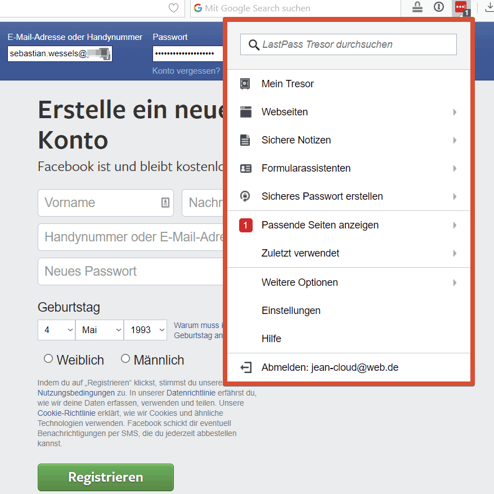The image size is (494, 494).
Task: Click the login email field with sebastian.wessels
Action: tap(60, 53)
